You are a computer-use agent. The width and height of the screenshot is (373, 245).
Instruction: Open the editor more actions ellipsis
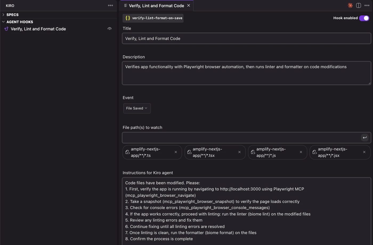(x=367, y=5)
